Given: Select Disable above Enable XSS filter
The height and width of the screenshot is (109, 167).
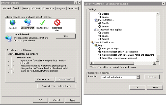Looking at the screenshot, I should [100, 14].
